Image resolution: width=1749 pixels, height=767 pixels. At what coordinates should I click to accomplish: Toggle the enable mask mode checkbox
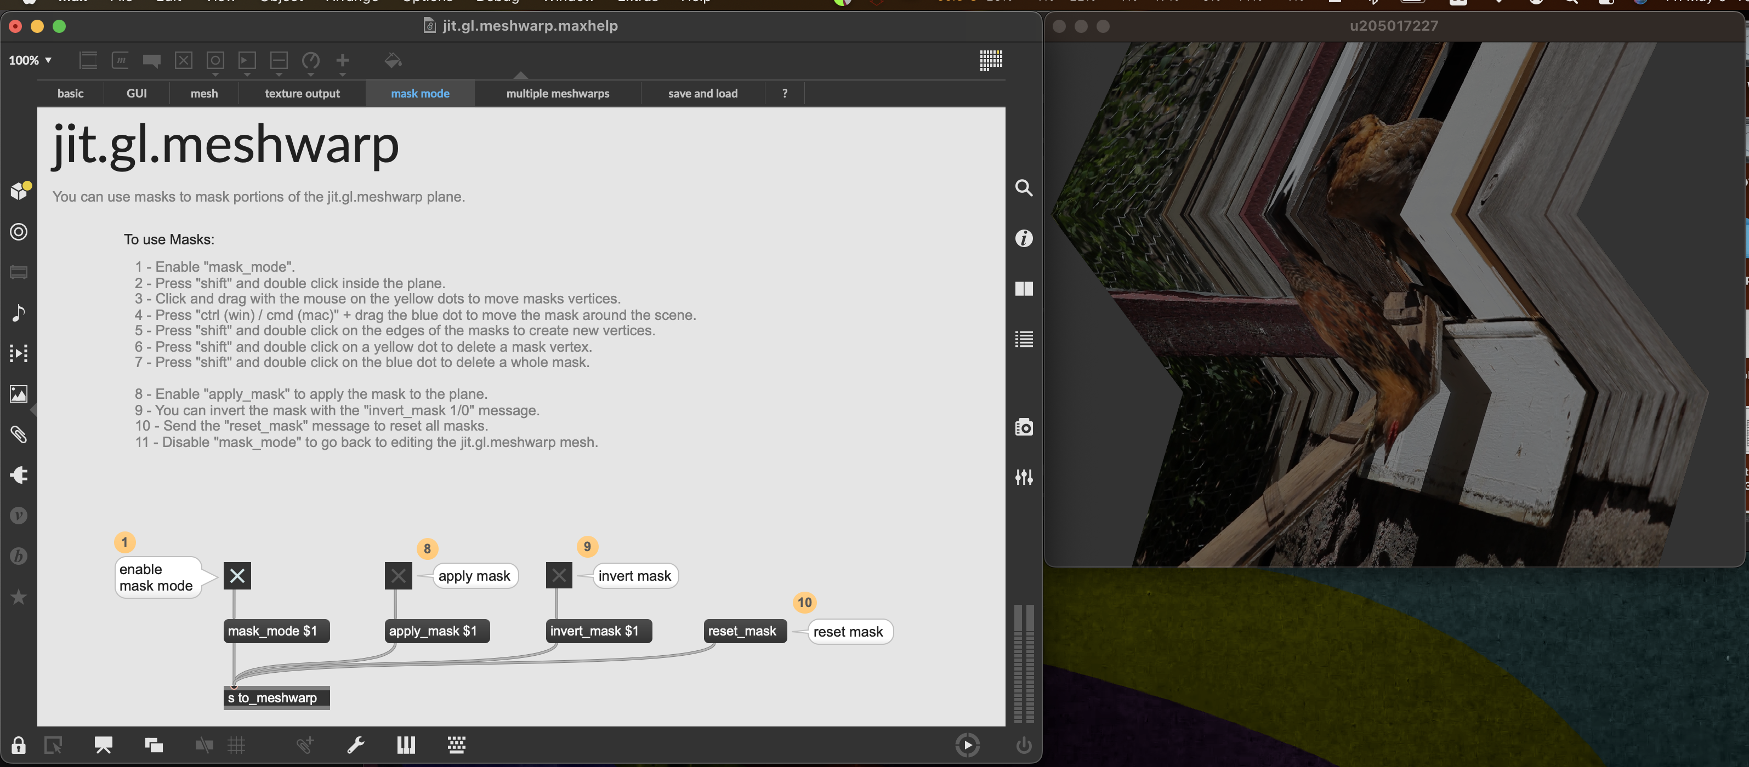237,576
